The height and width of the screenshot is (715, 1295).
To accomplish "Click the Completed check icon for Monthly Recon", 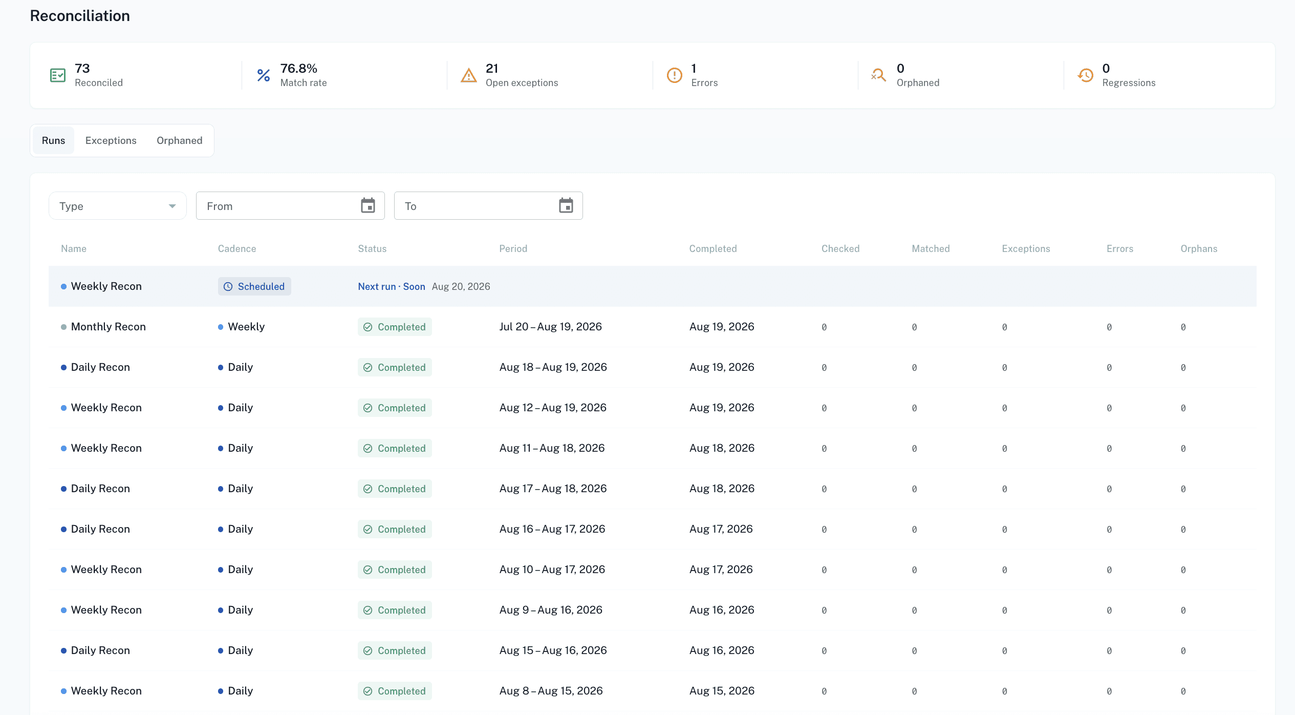I will click(x=368, y=327).
